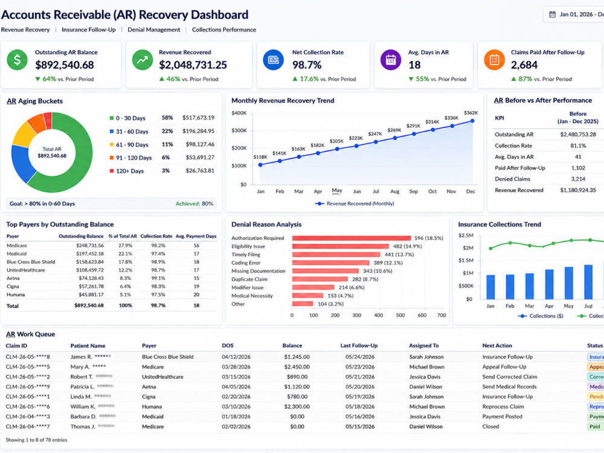Switch to the Insurance Follow-Up tab
This screenshot has width=604, height=453.
click(x=89, y=30)
